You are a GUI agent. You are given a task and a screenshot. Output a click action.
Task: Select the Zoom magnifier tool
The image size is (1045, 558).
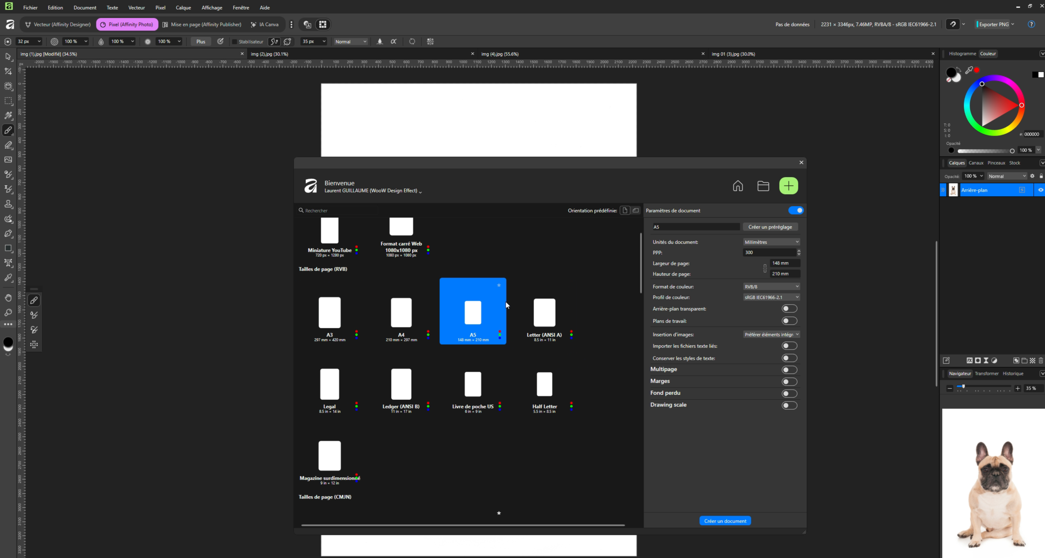pyautogui.click(x=8, y=313)
